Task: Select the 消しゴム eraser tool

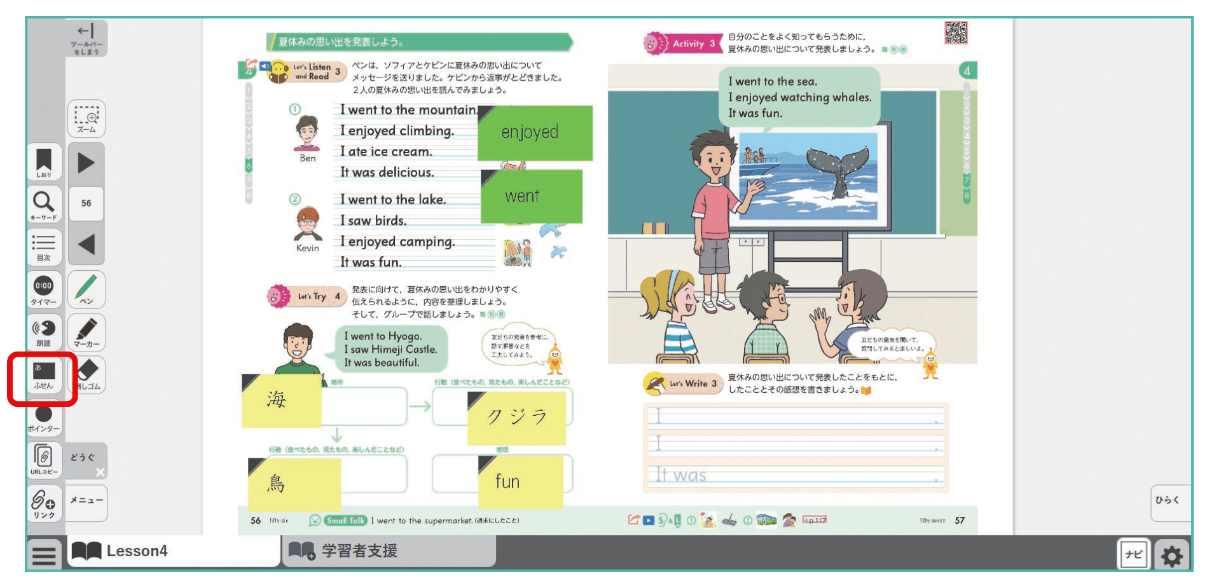Action: [88, 375]
